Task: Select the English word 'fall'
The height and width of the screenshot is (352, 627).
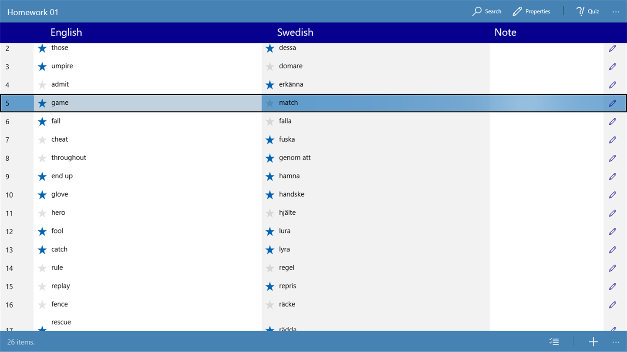Action: [x=56, y=121]
